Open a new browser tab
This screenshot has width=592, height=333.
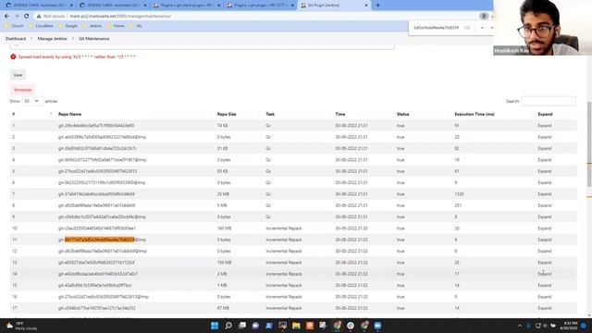377,6
